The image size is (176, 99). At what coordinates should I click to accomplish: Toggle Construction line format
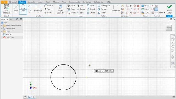(x=153, y=5)
